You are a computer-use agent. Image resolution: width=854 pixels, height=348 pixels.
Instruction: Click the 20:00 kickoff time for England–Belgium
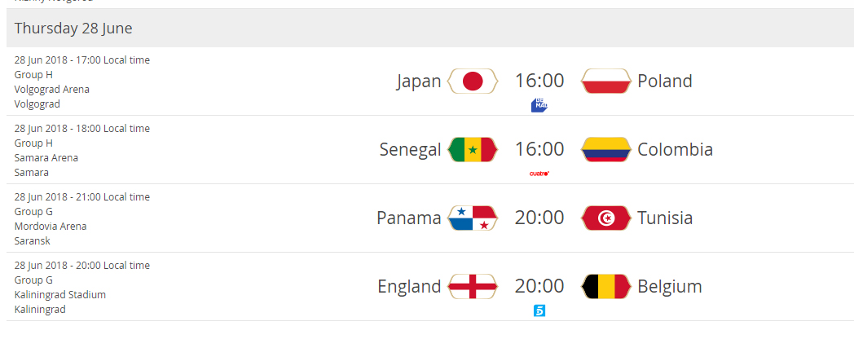[x=539, y=286]
